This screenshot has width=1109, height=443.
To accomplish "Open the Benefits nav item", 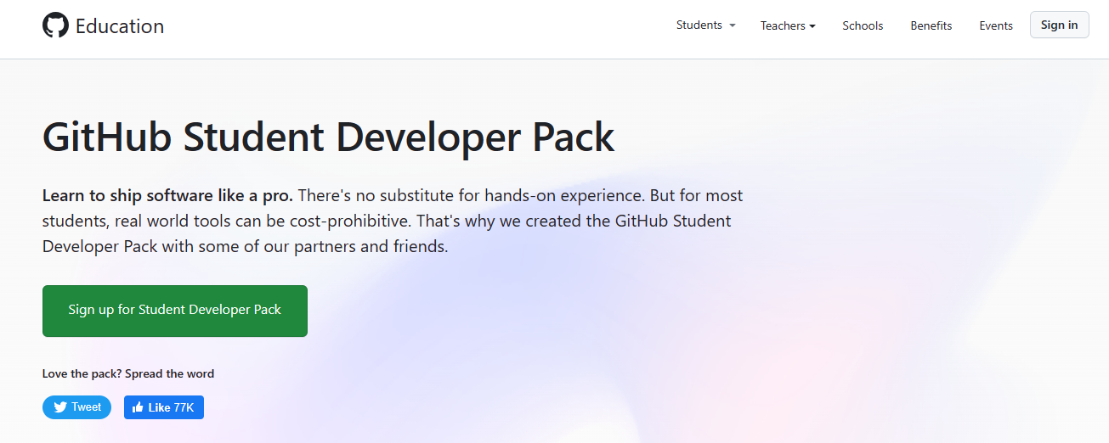I will [931, 25].
